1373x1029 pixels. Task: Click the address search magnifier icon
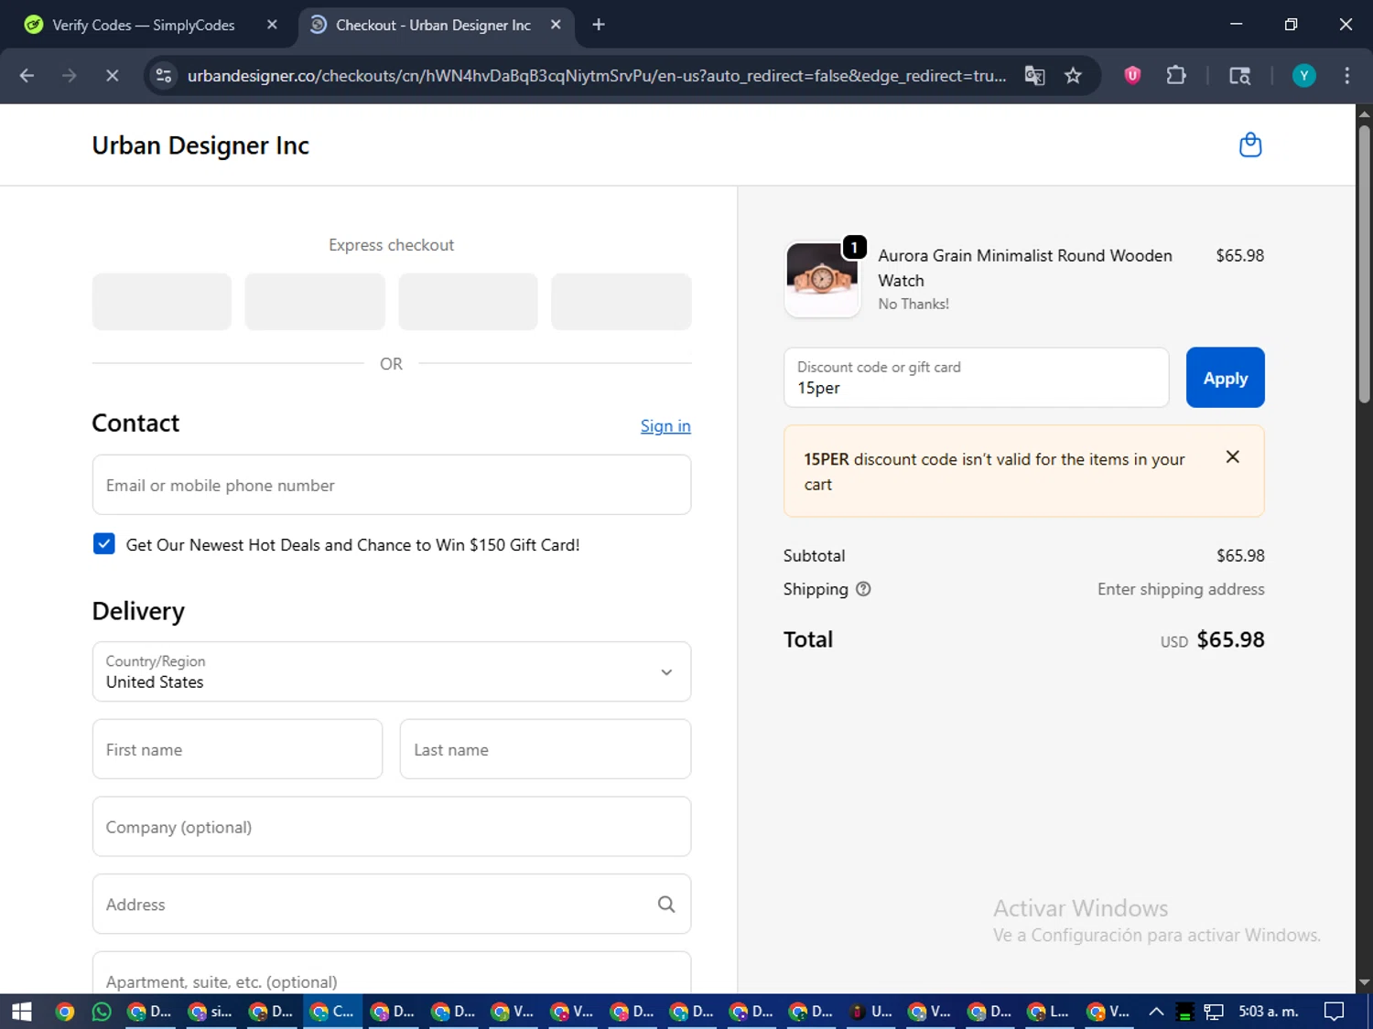(x=666, y=904)
